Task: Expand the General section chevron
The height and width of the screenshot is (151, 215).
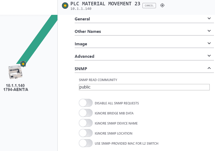Action: [209, 18]
